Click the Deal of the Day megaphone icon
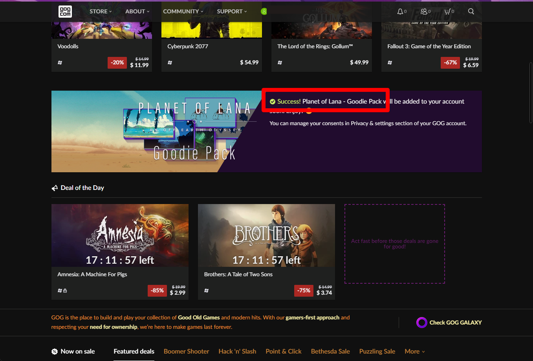This screenshot has height=361, width=533. click(55, 188)
